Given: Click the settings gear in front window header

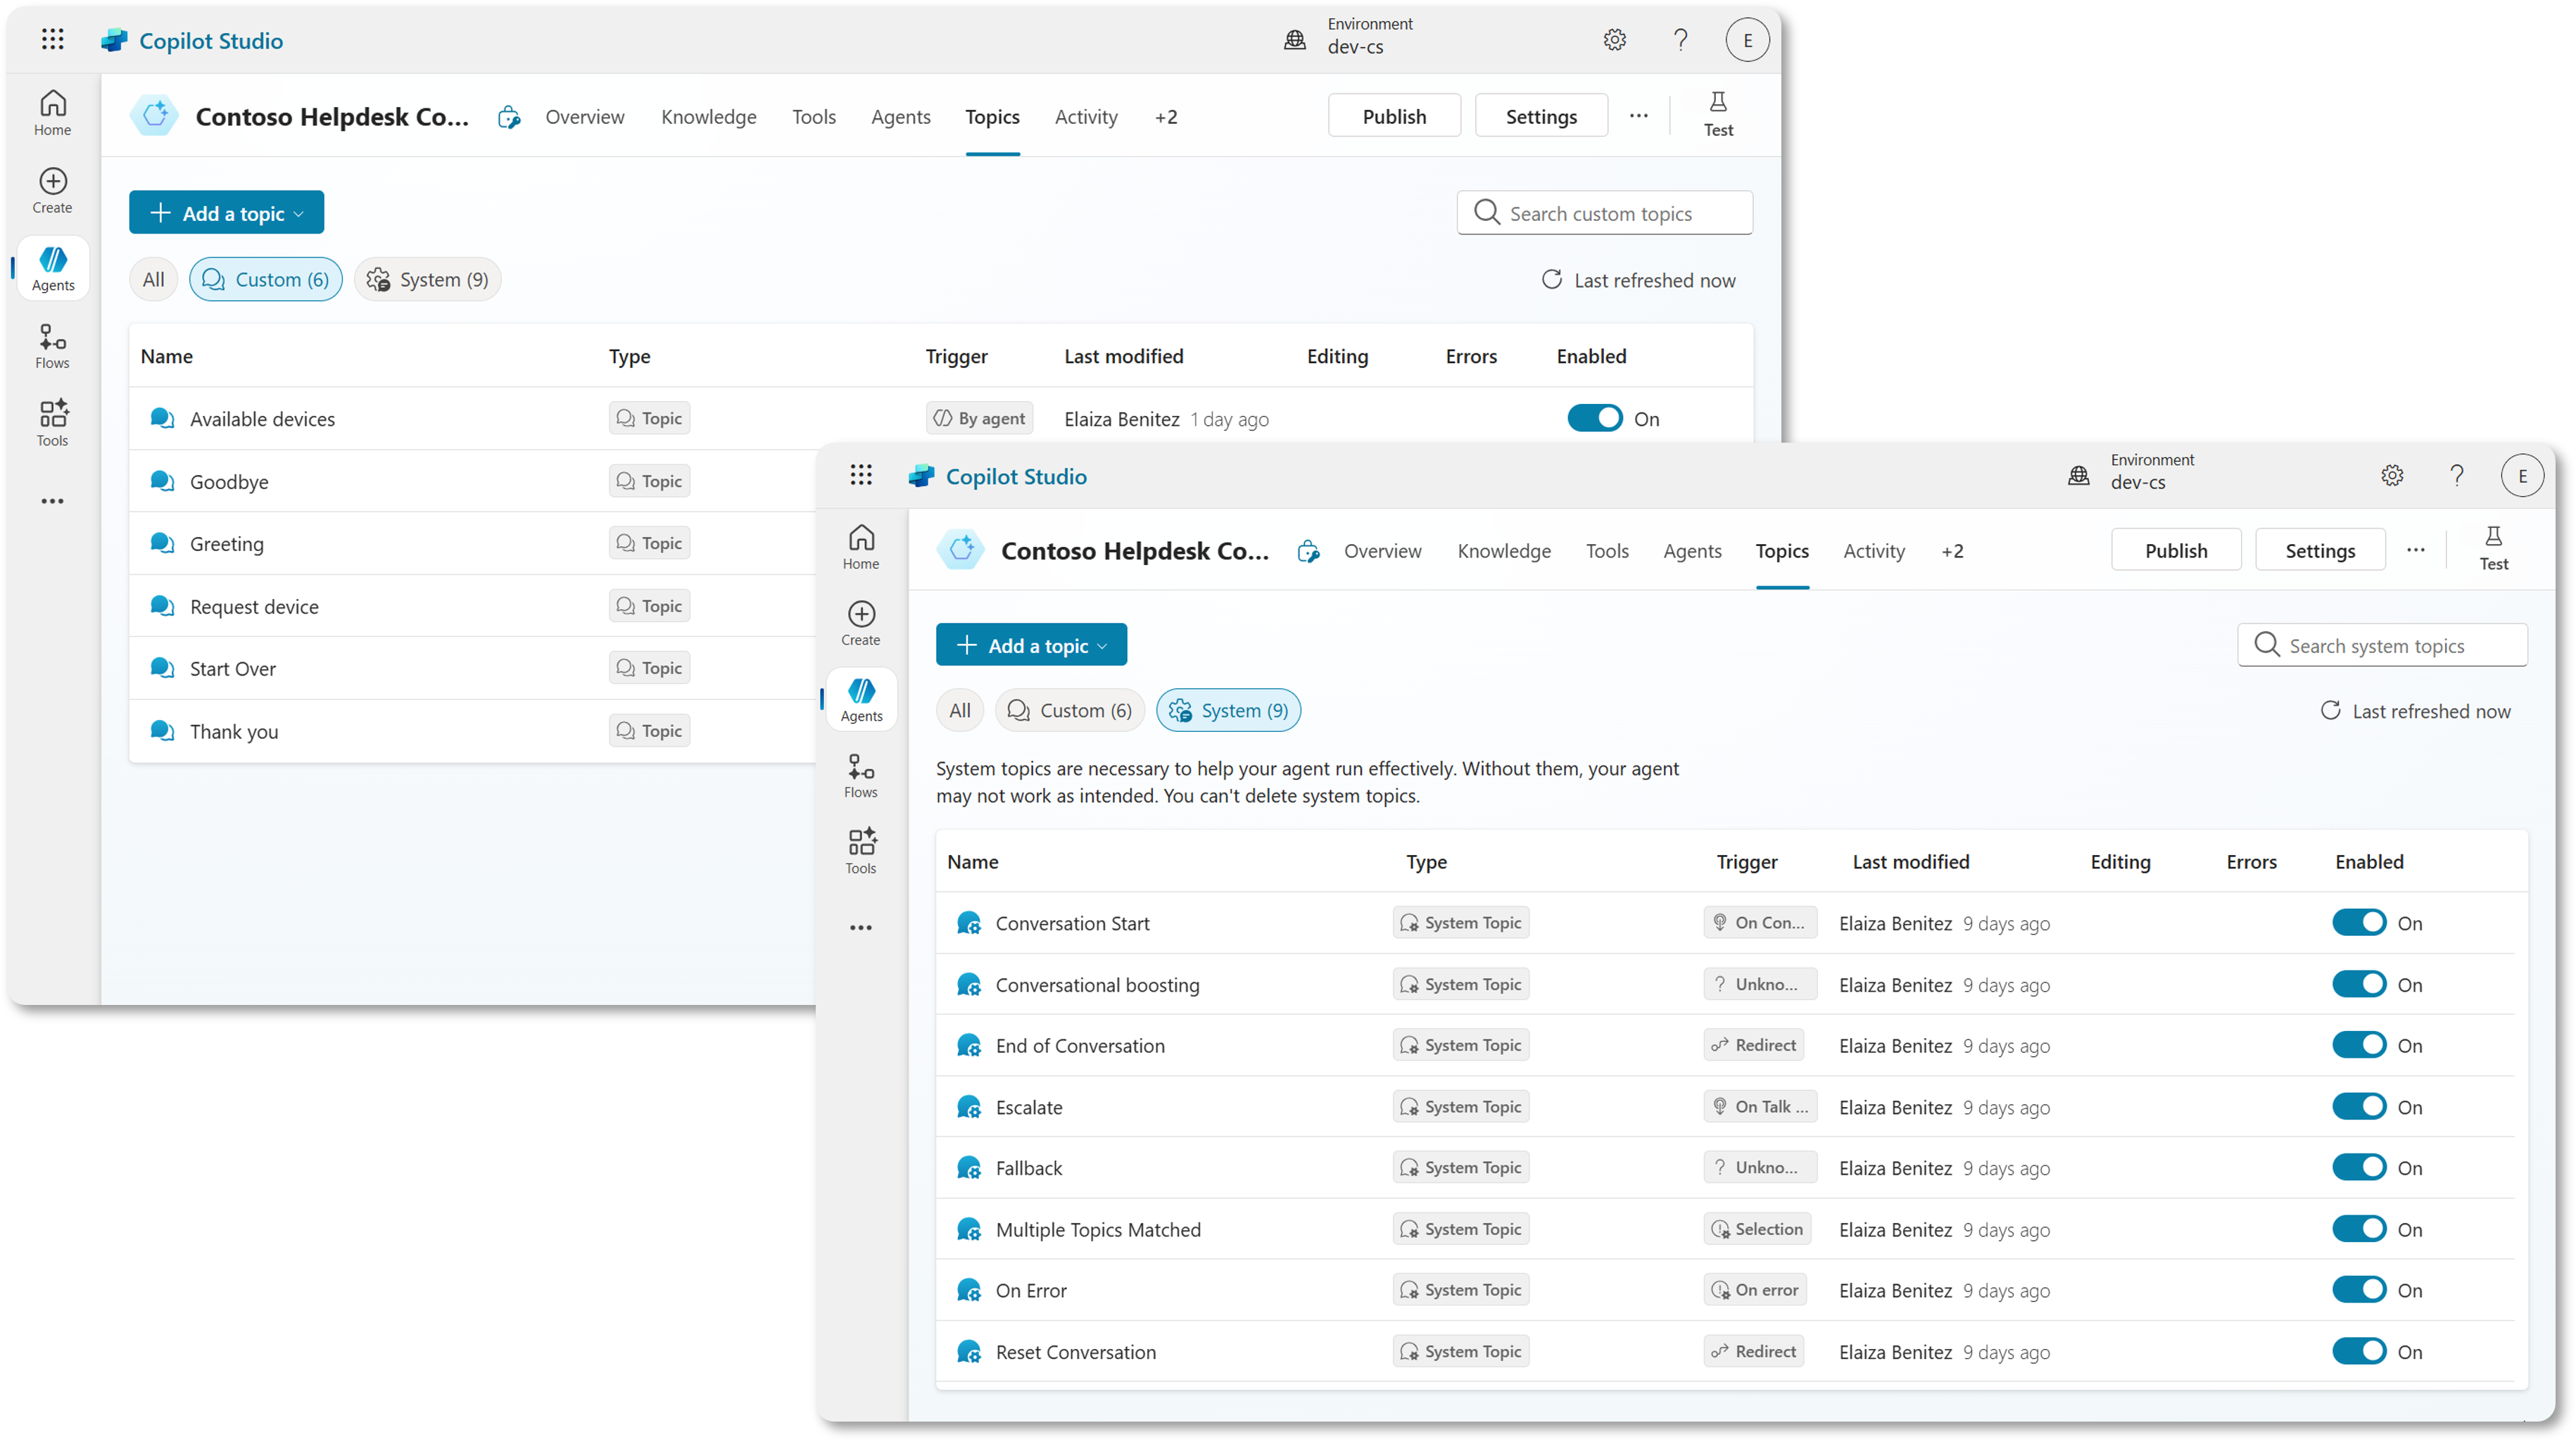Looking at the screenshot, I should [x=2392, y=476].
